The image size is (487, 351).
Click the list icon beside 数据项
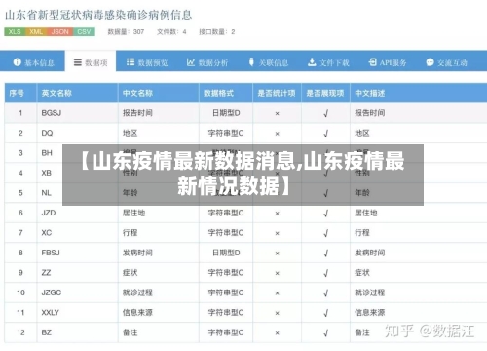pos(78,62)
